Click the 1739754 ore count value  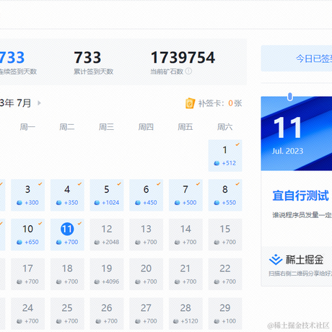pyautogui.click(x=183, y=58)
